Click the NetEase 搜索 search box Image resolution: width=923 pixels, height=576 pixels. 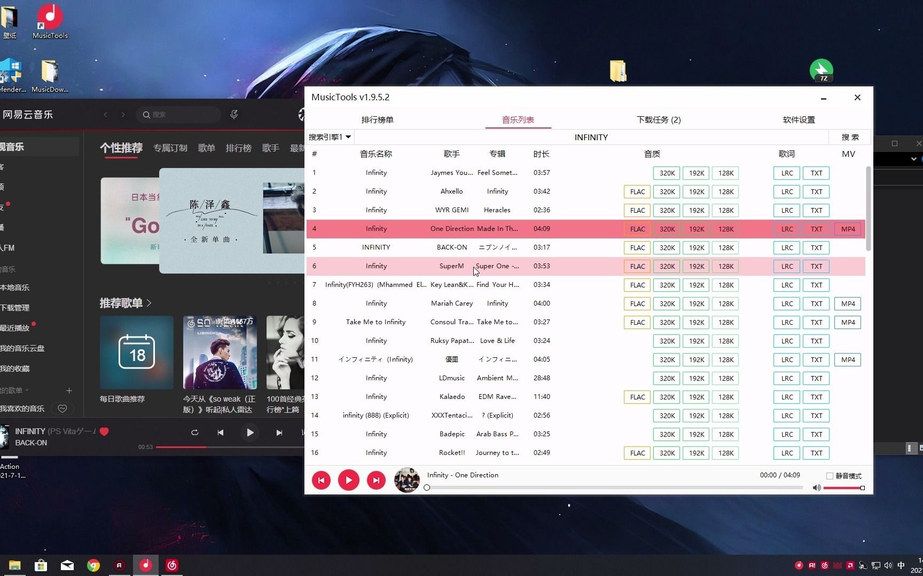coord(178,115)
